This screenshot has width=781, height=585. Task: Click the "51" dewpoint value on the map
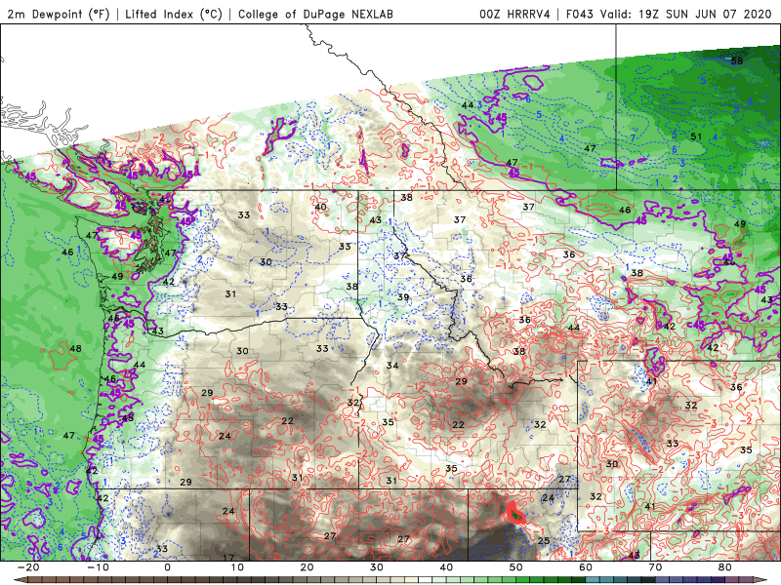click(x=696, y=136)
